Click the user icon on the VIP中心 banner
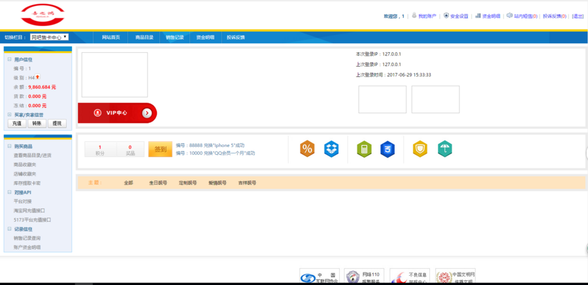Screen dimensions: 588x285 [x=97, y=113]
